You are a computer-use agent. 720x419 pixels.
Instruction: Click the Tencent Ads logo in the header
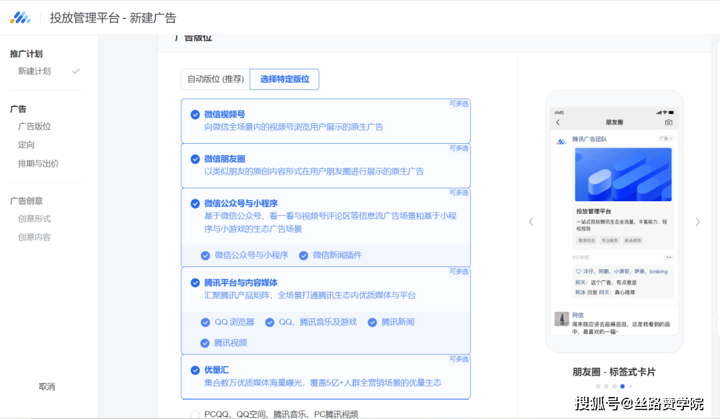(x=20, y=18)
